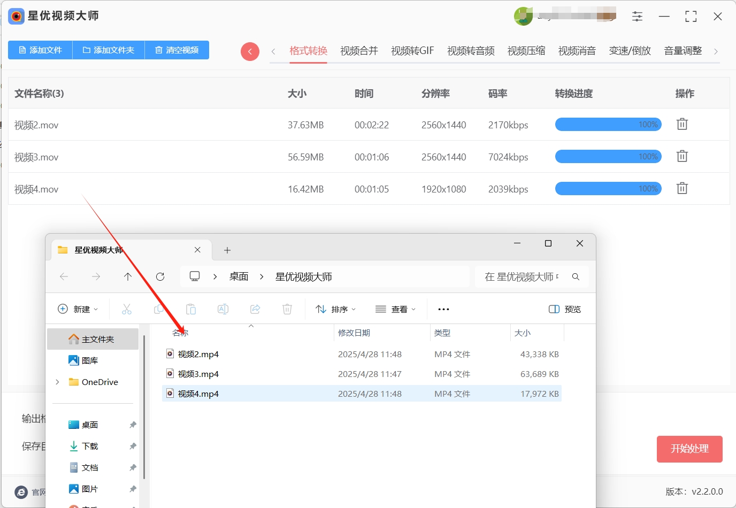Image resolution: width=736 pixels, height=508 pixels.
Task: Switch to the 视频转音频 tab
Action: point(471,51)
